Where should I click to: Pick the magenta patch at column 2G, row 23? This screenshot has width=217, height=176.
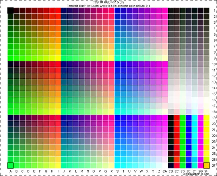200,142
